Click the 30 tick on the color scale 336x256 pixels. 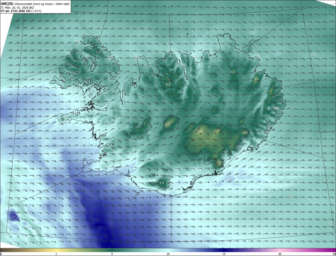280,254
